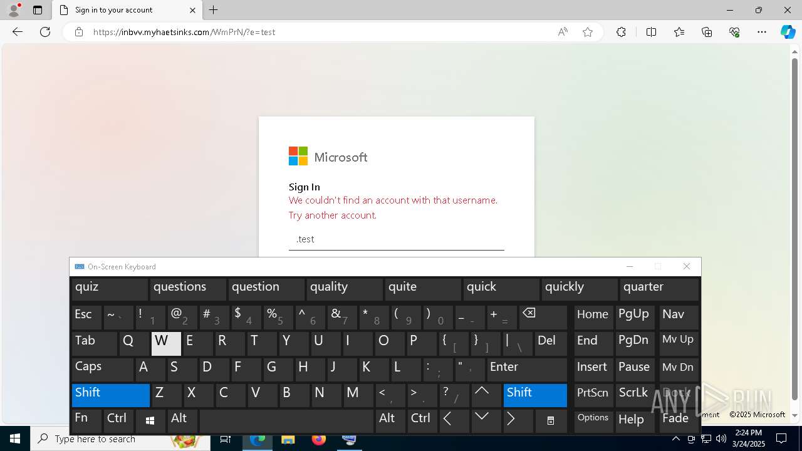Screen dimensions: 802x451
Task: Tap the Enter key
Action: tap(526, 368)
